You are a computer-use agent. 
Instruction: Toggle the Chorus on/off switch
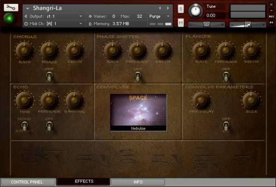pos(49,76)
